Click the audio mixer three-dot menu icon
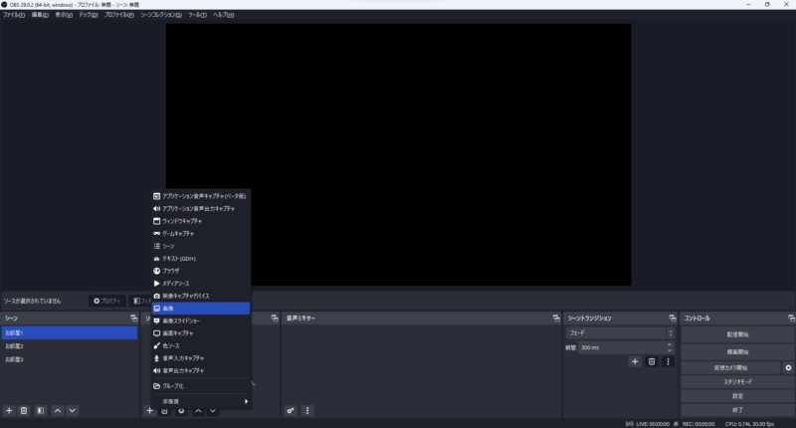Screen dimensions: 796x428 point(307,410)
